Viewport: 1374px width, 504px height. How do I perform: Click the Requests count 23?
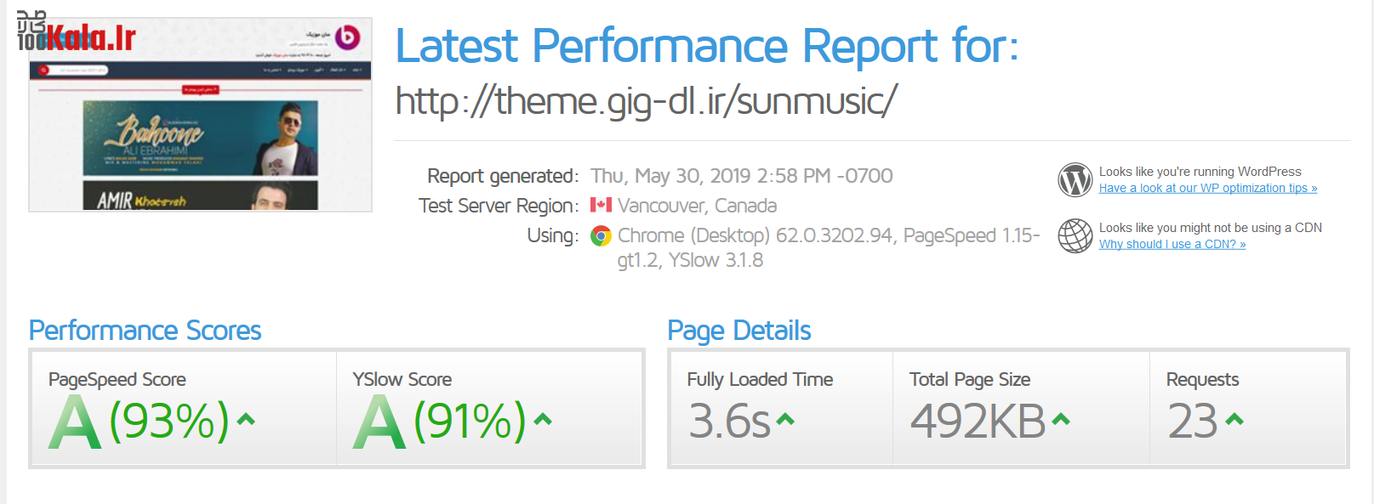(x=1193, y=422)
